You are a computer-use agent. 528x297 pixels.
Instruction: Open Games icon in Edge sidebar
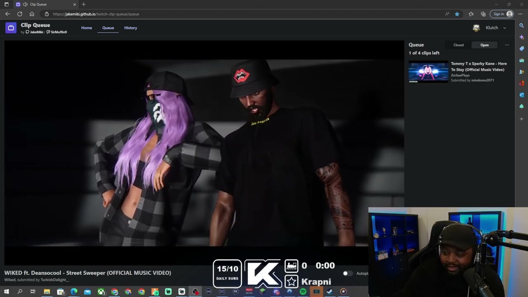click(x=521, y=72)
